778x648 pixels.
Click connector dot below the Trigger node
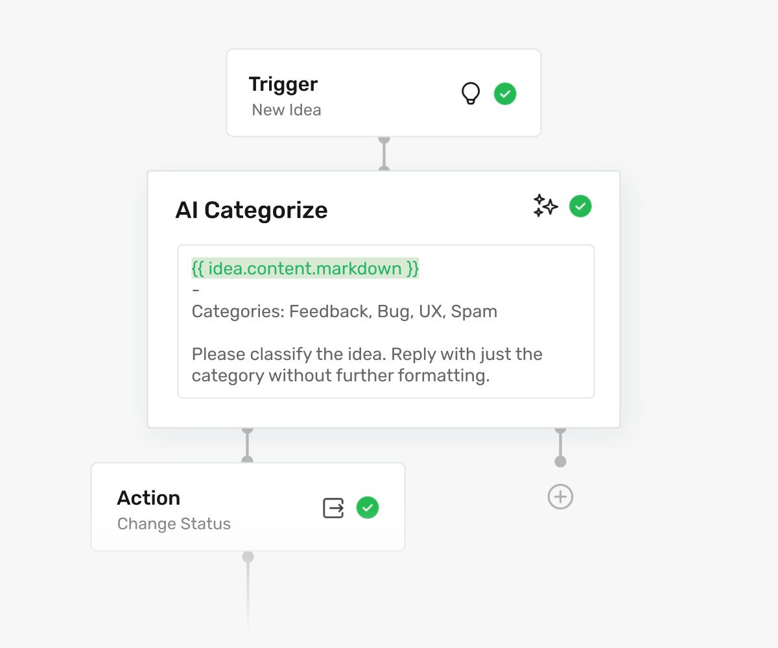[x=384, y=140]
